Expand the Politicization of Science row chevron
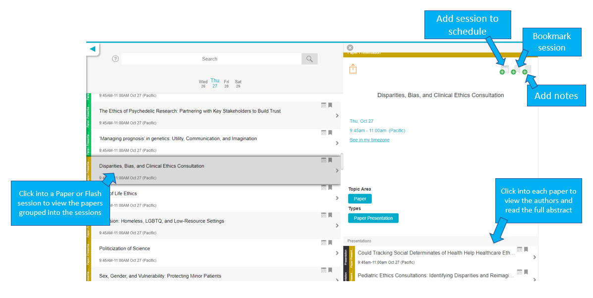Screen dimensions: 593x298 337,253
